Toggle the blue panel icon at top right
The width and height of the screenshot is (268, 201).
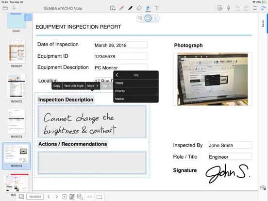point(264,8)
